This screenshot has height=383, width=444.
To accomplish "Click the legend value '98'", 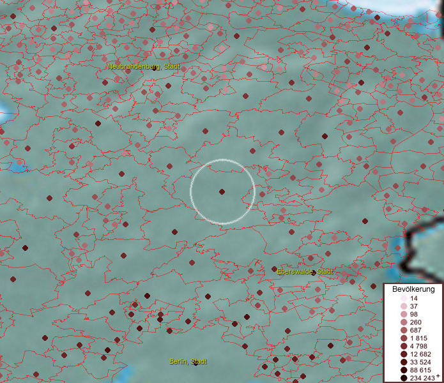I will (x=414, y=314).
